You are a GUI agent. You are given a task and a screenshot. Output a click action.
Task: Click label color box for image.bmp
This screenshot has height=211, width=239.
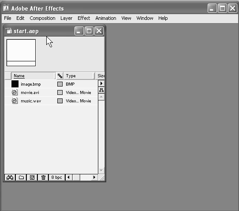pyautogui.click(x=60, y=84)
